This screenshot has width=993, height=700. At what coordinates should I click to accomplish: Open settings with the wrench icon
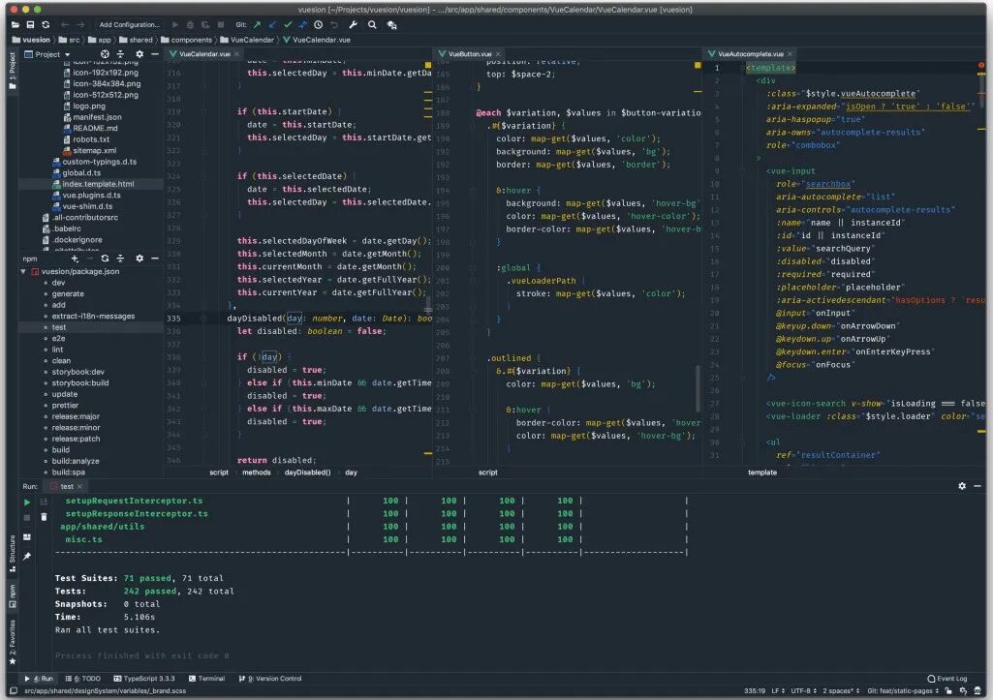(x=354, y=24)
